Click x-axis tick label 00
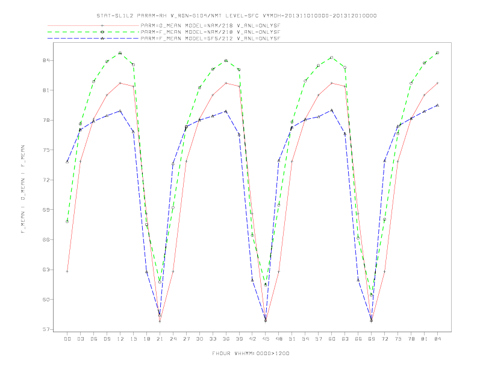 click(x=67, y=339)
